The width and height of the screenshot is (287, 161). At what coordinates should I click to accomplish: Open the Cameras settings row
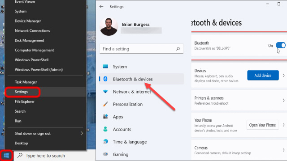(x=239, y=150)
